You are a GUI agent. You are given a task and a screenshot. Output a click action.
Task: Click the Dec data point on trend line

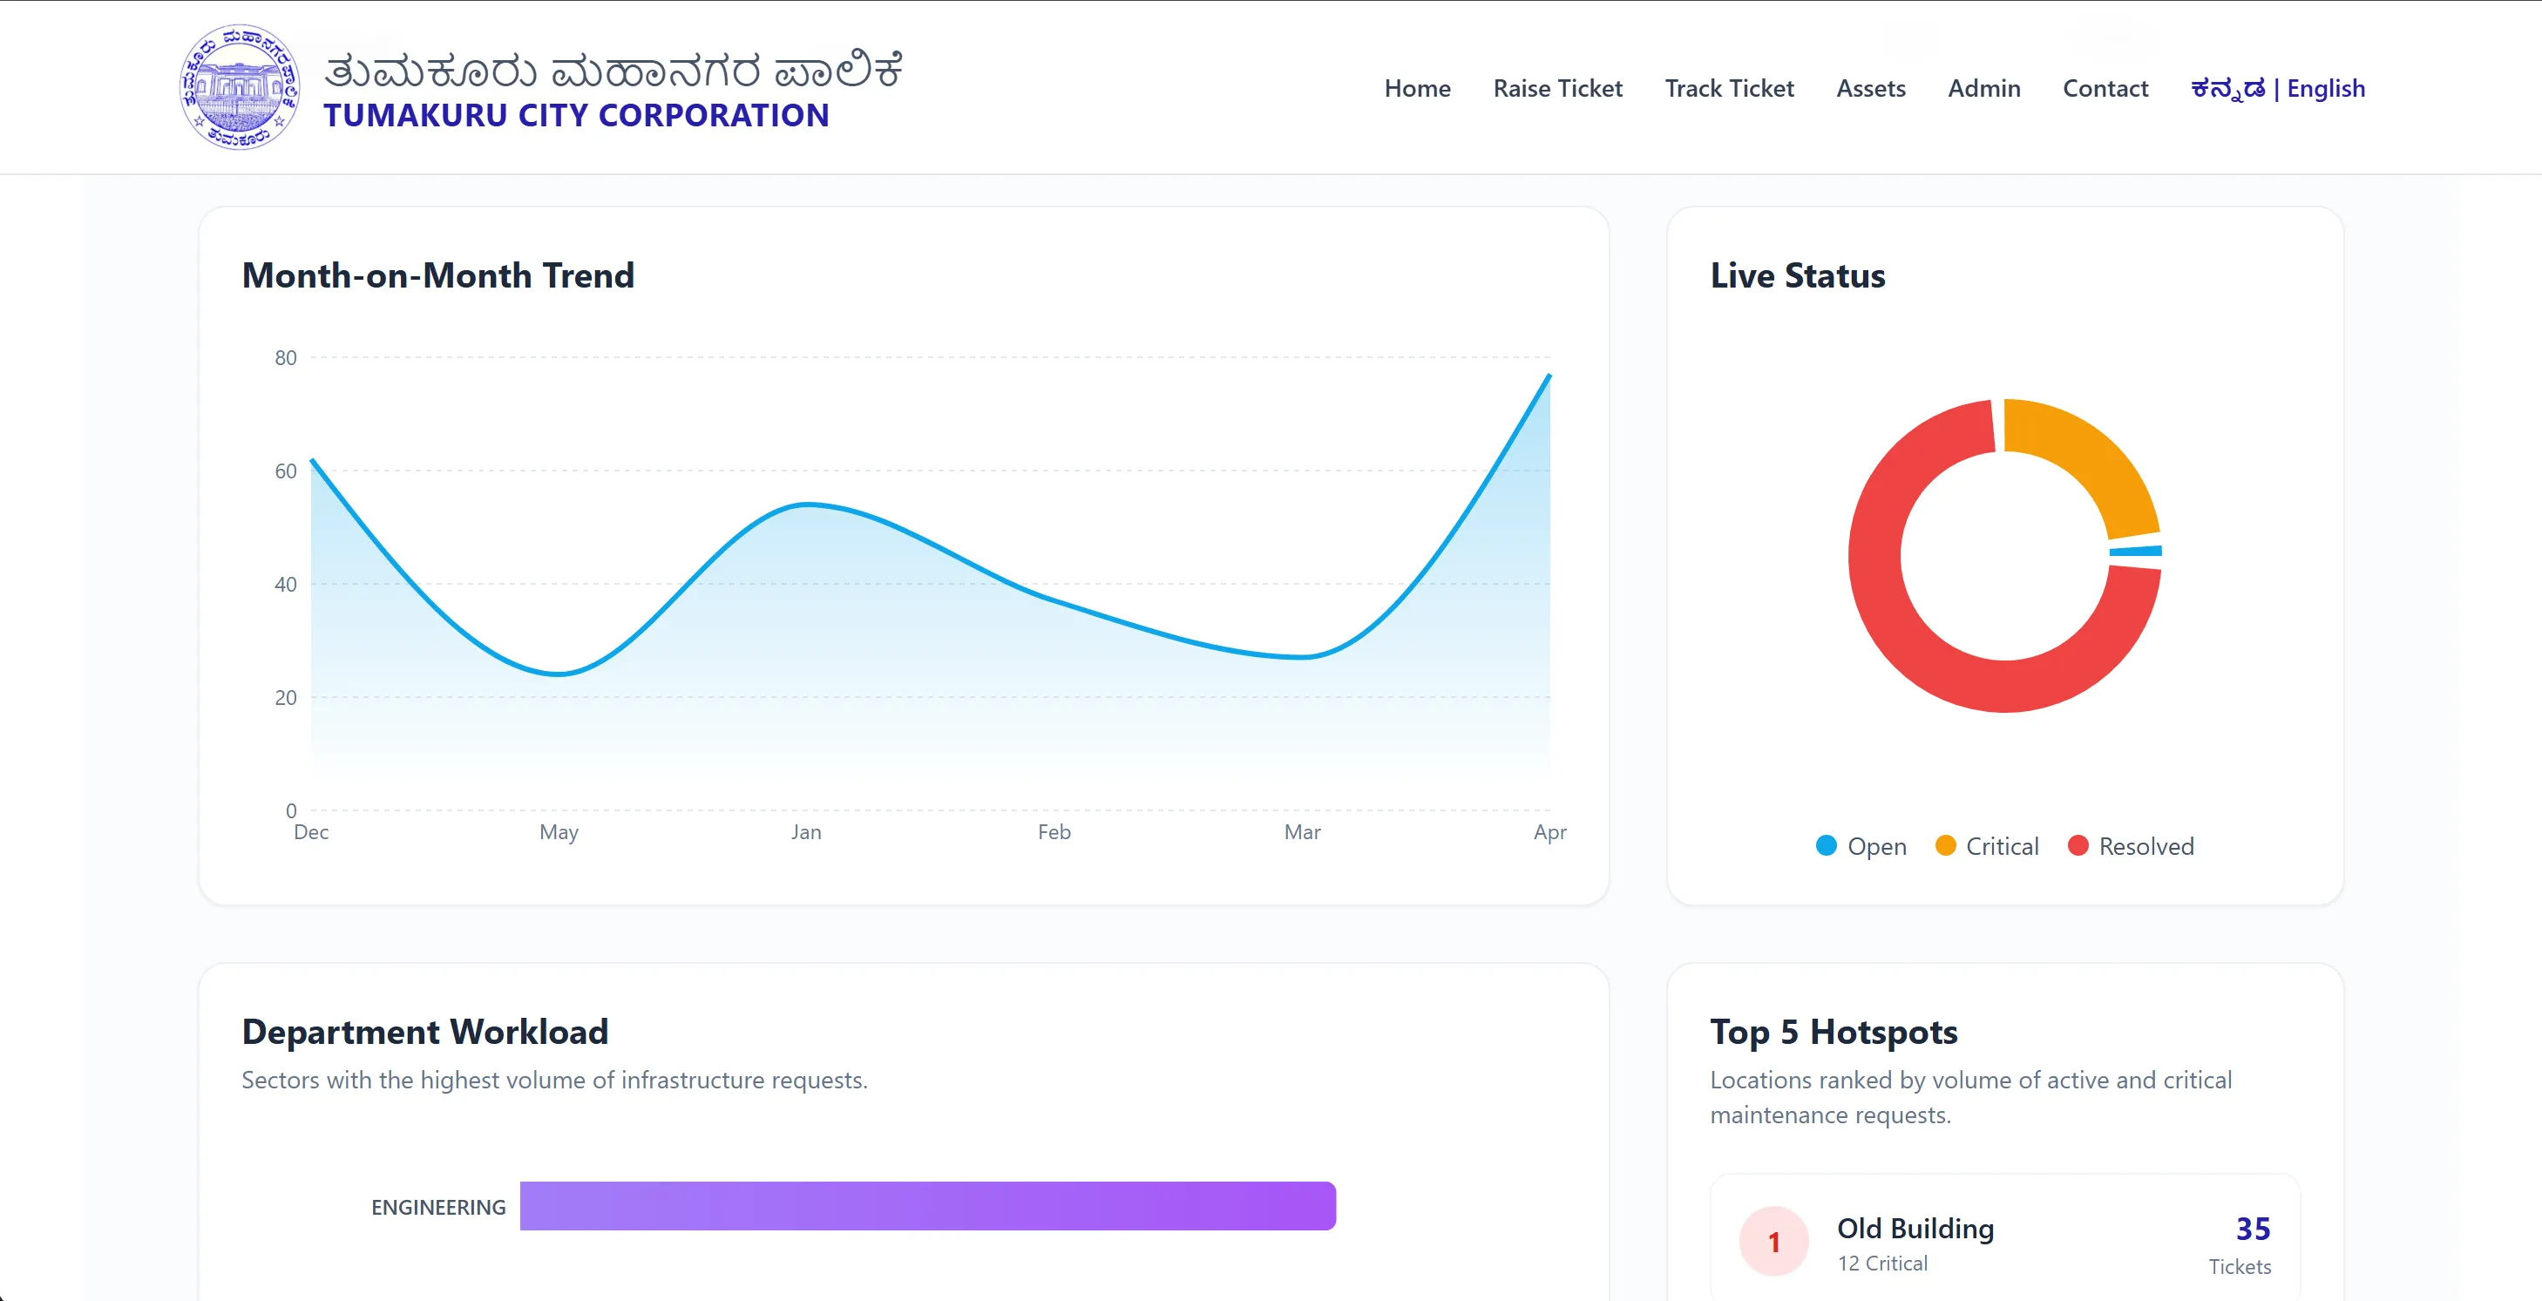tap(312, 460)
